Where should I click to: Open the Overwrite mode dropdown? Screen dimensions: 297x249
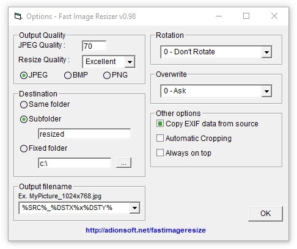point(266,91)
